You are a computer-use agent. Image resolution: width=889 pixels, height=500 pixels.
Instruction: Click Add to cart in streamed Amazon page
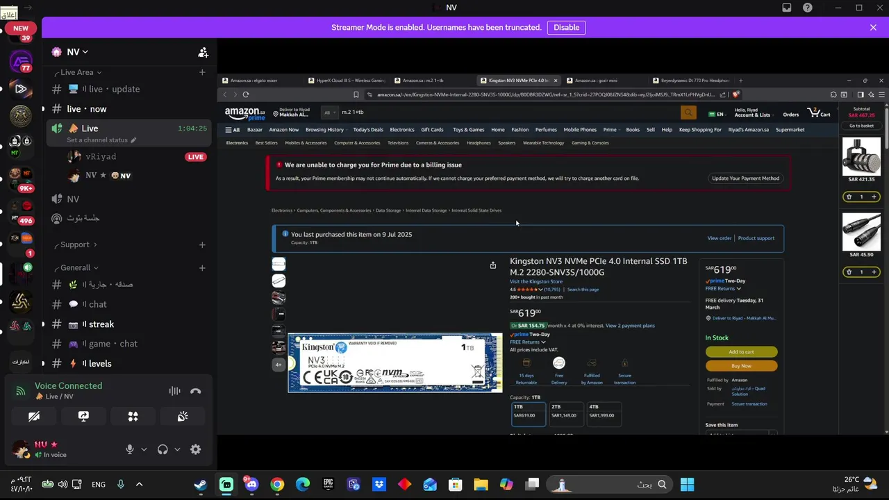741,352
